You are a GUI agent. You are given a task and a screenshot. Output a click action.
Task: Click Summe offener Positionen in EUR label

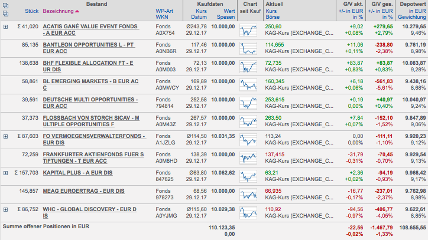46,226
